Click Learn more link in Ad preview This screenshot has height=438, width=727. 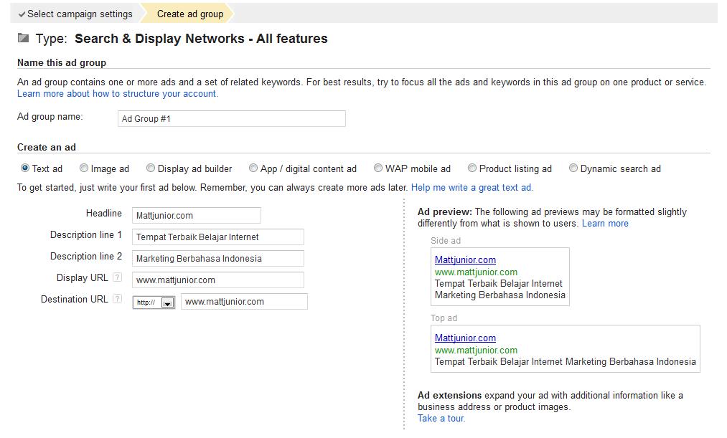(605, 223)
